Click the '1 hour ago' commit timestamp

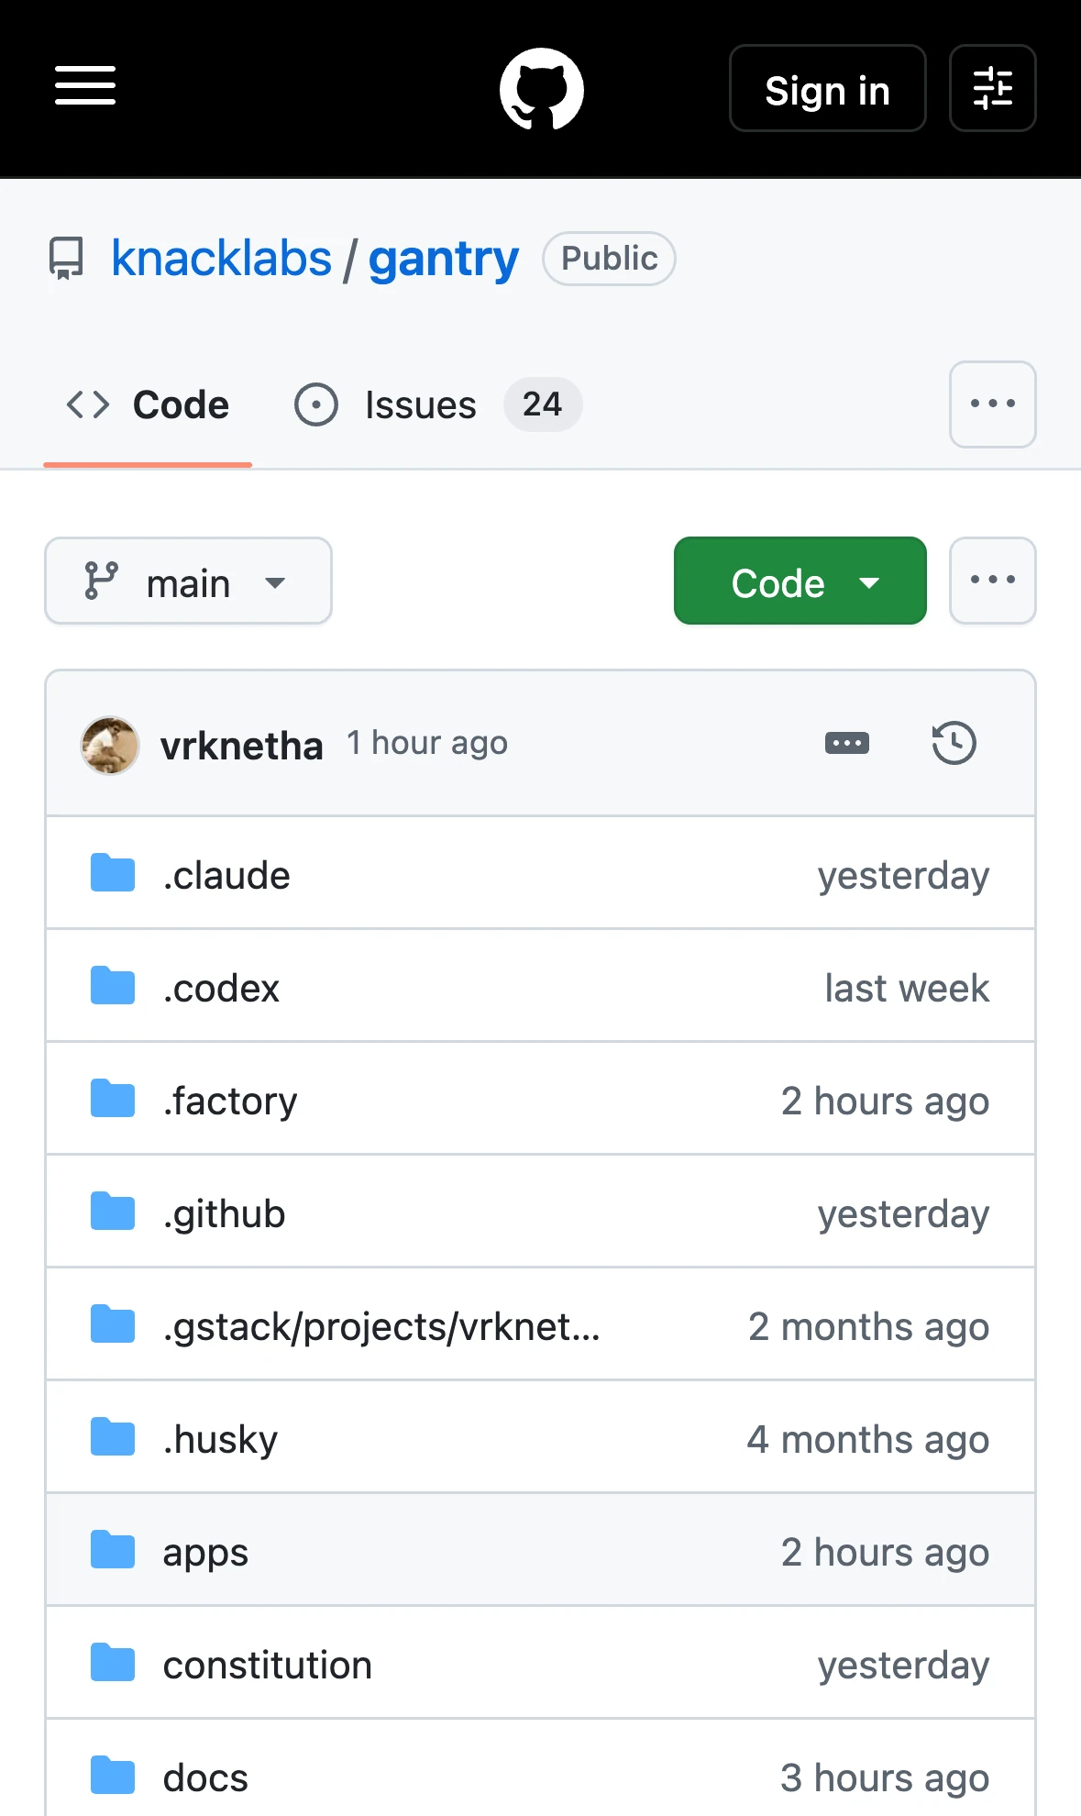[426, 744]
